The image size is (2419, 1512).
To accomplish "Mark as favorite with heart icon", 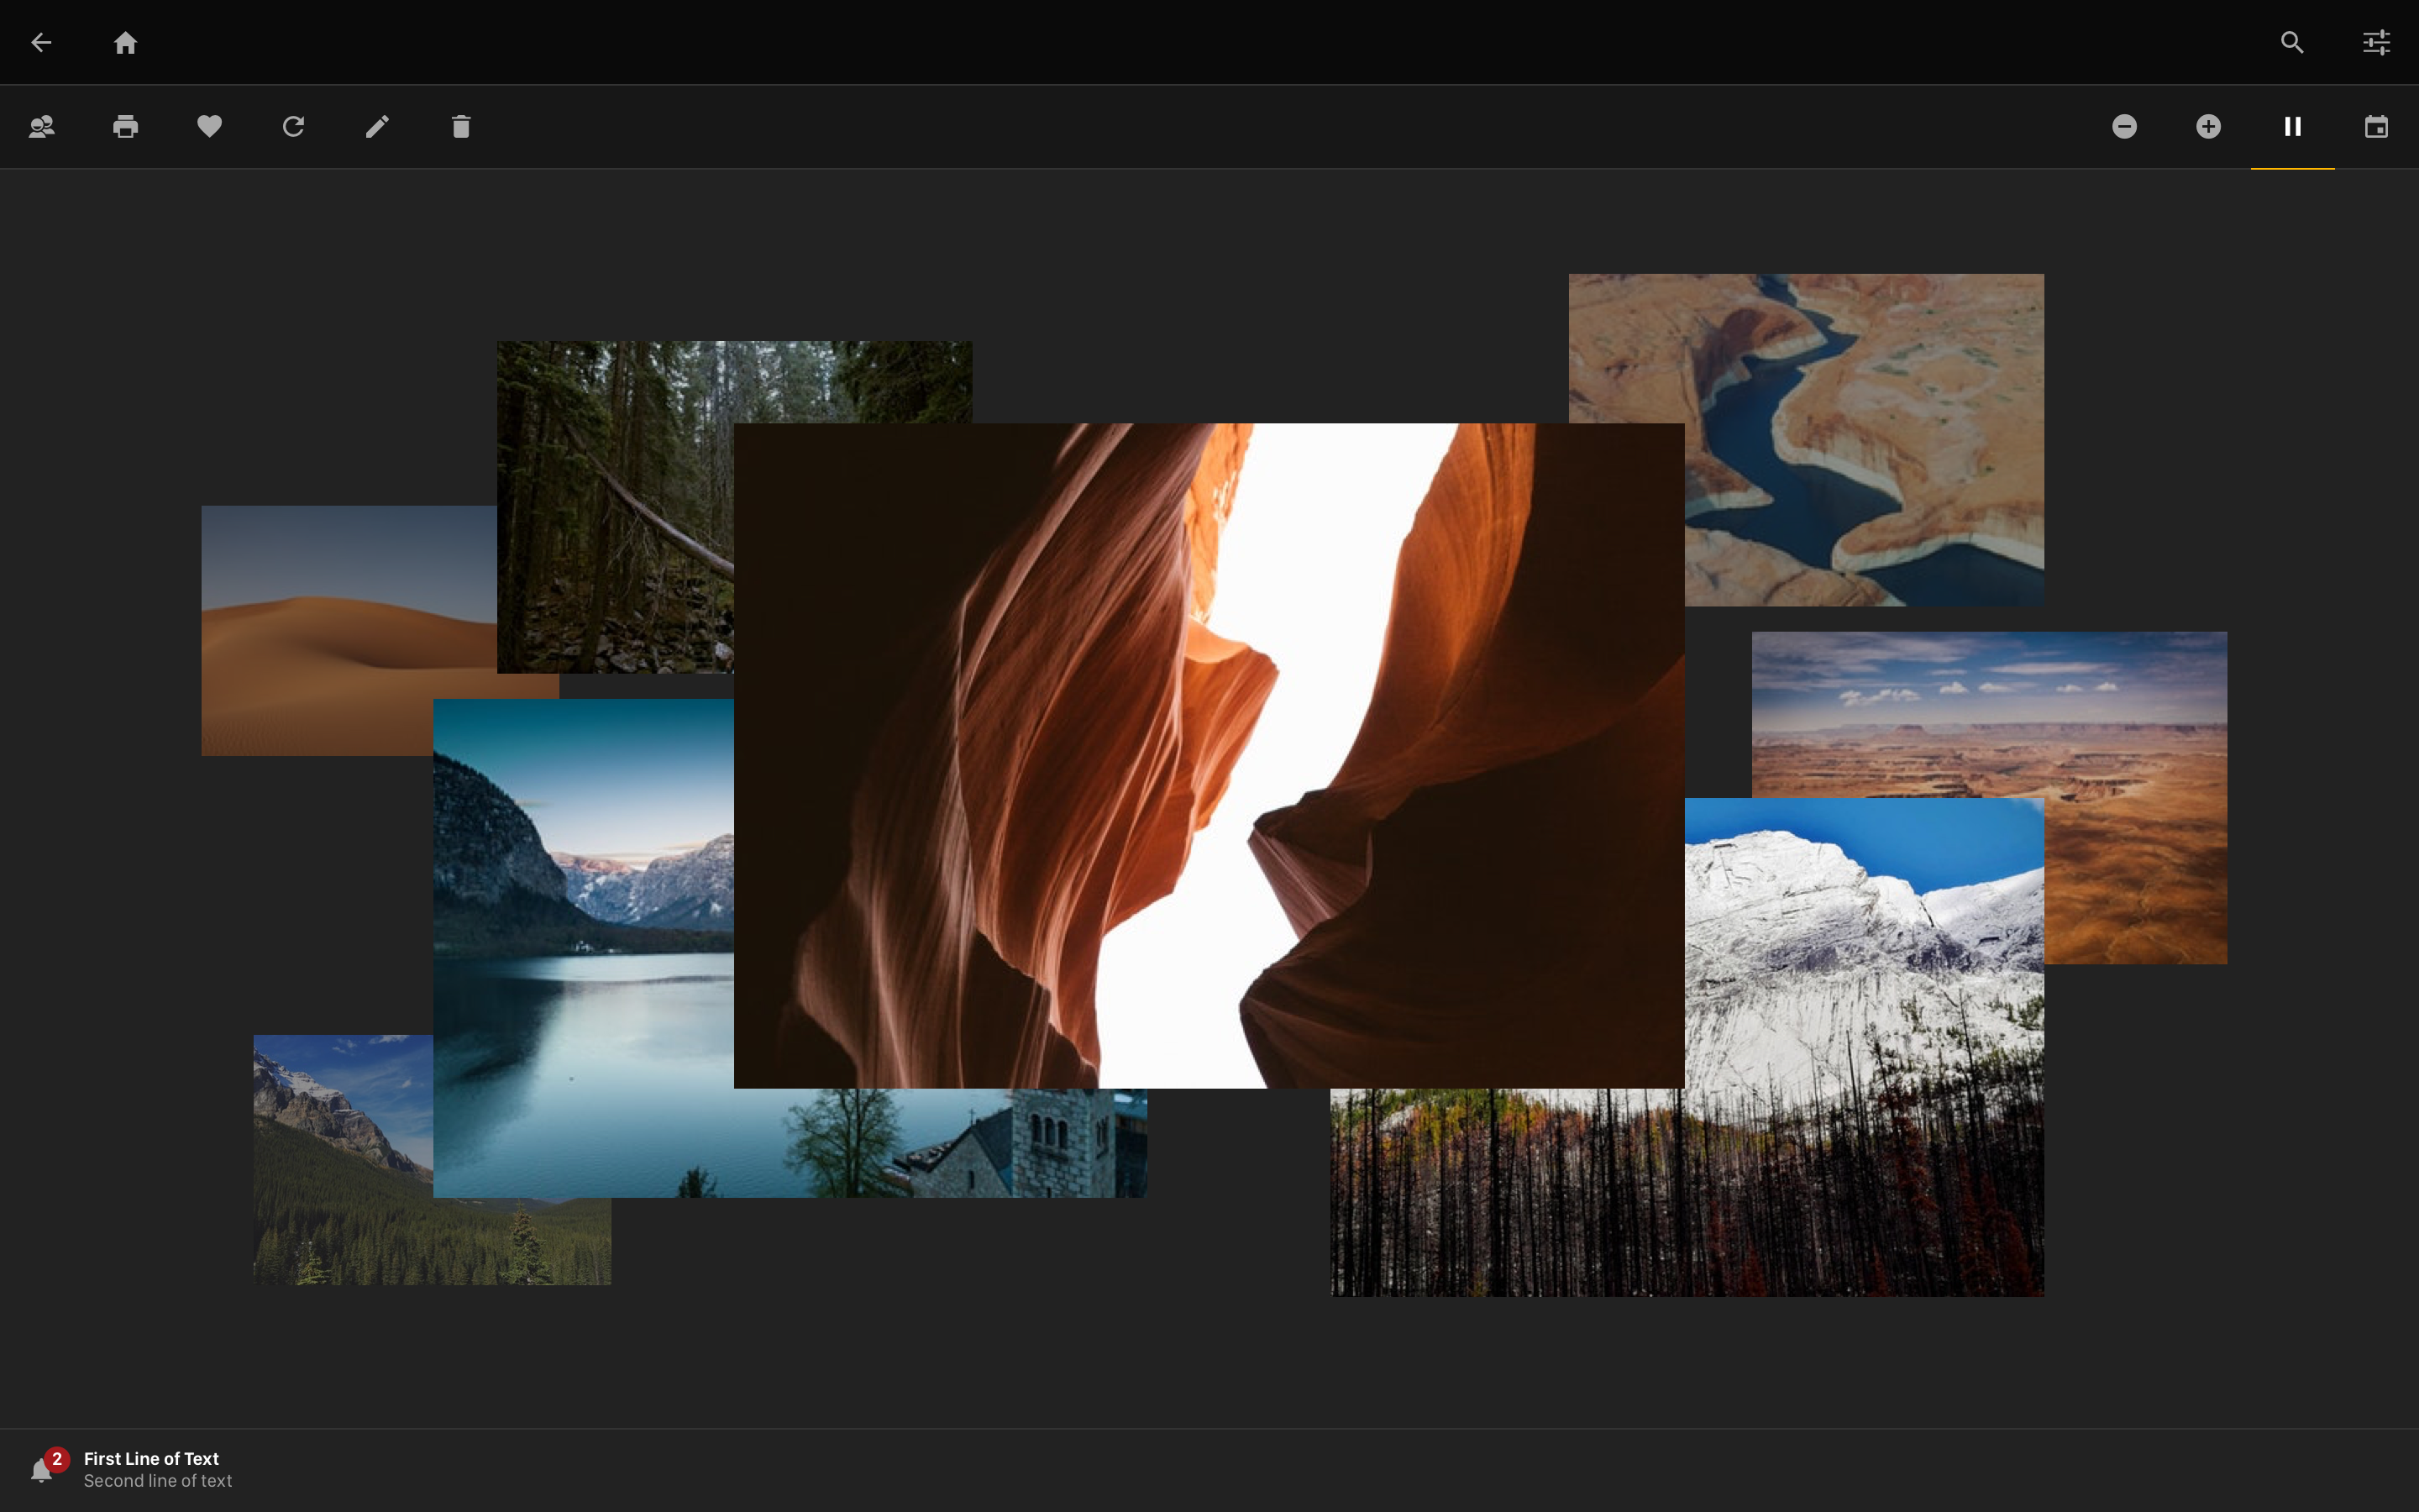I will coord(209,126).
